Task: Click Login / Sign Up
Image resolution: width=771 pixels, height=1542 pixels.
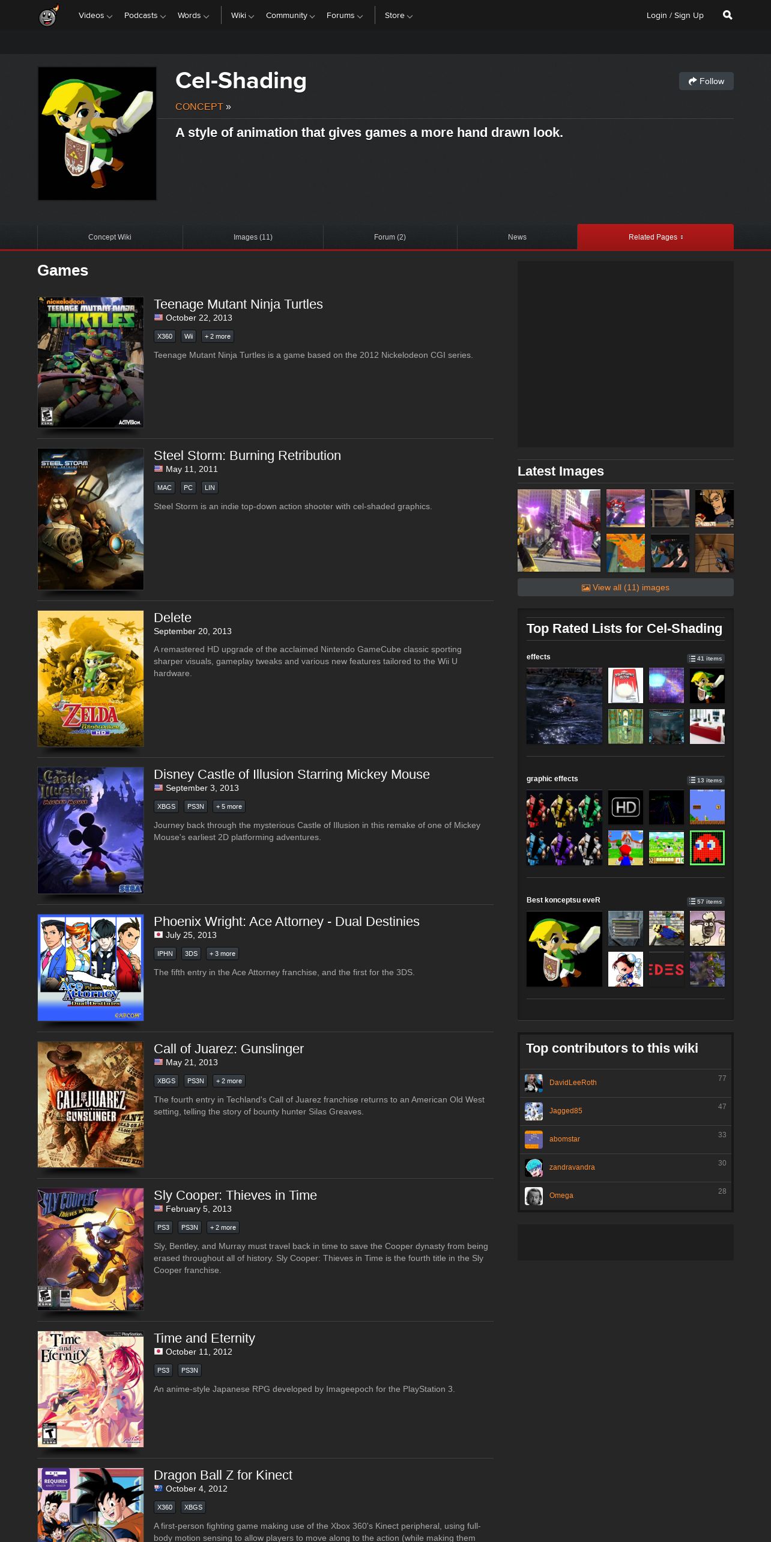Action: click(675, 16)
